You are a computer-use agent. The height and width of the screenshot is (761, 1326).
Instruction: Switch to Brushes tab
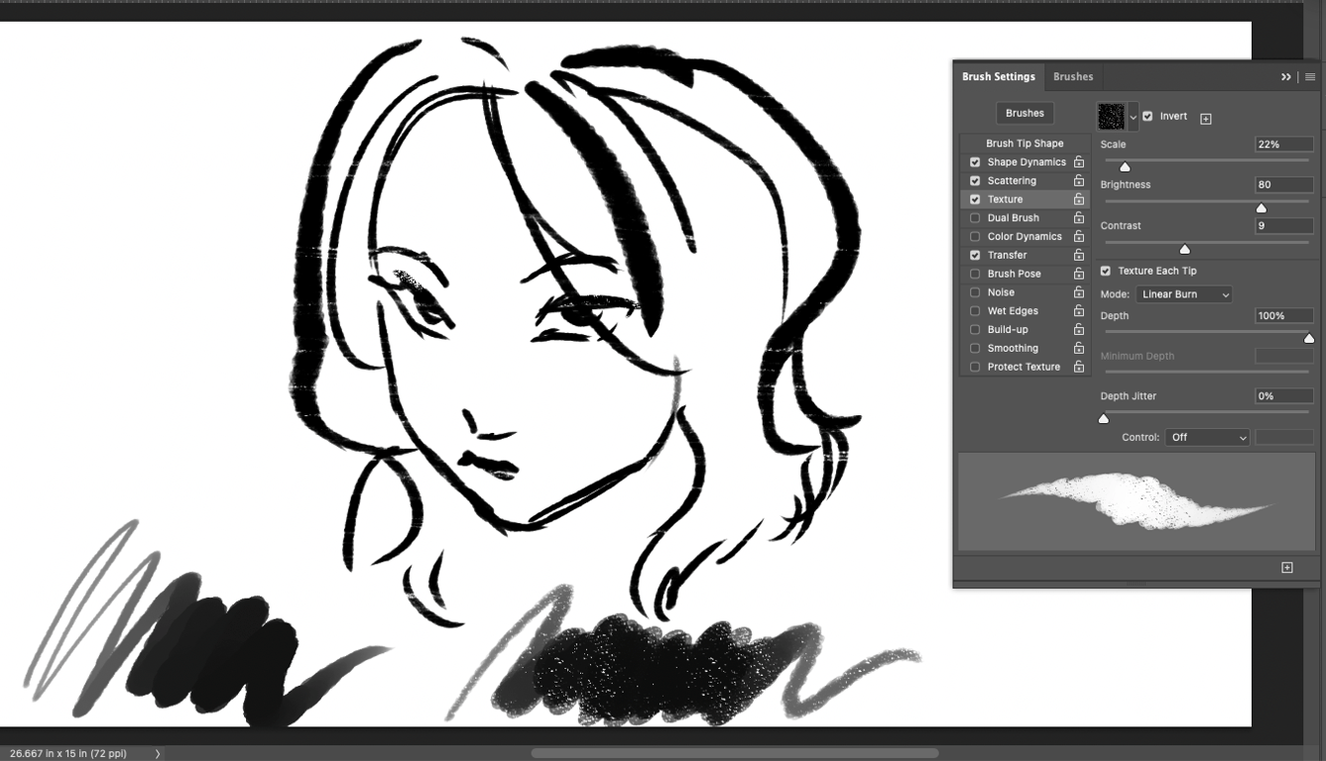coord(1073,76)
